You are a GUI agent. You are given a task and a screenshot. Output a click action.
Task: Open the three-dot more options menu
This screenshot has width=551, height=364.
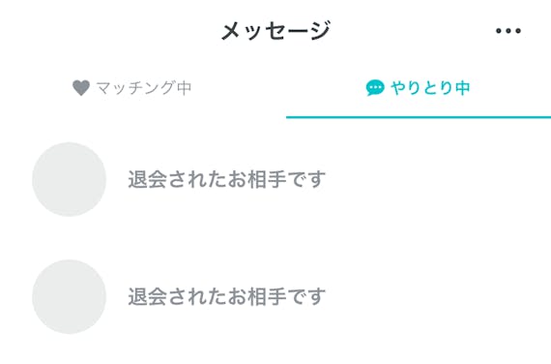(x=508, y=31)
